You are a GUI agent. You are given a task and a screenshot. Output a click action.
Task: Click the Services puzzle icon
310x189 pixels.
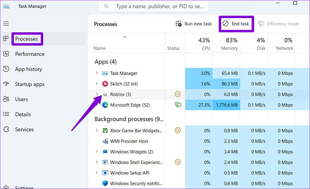coord(6,129)
